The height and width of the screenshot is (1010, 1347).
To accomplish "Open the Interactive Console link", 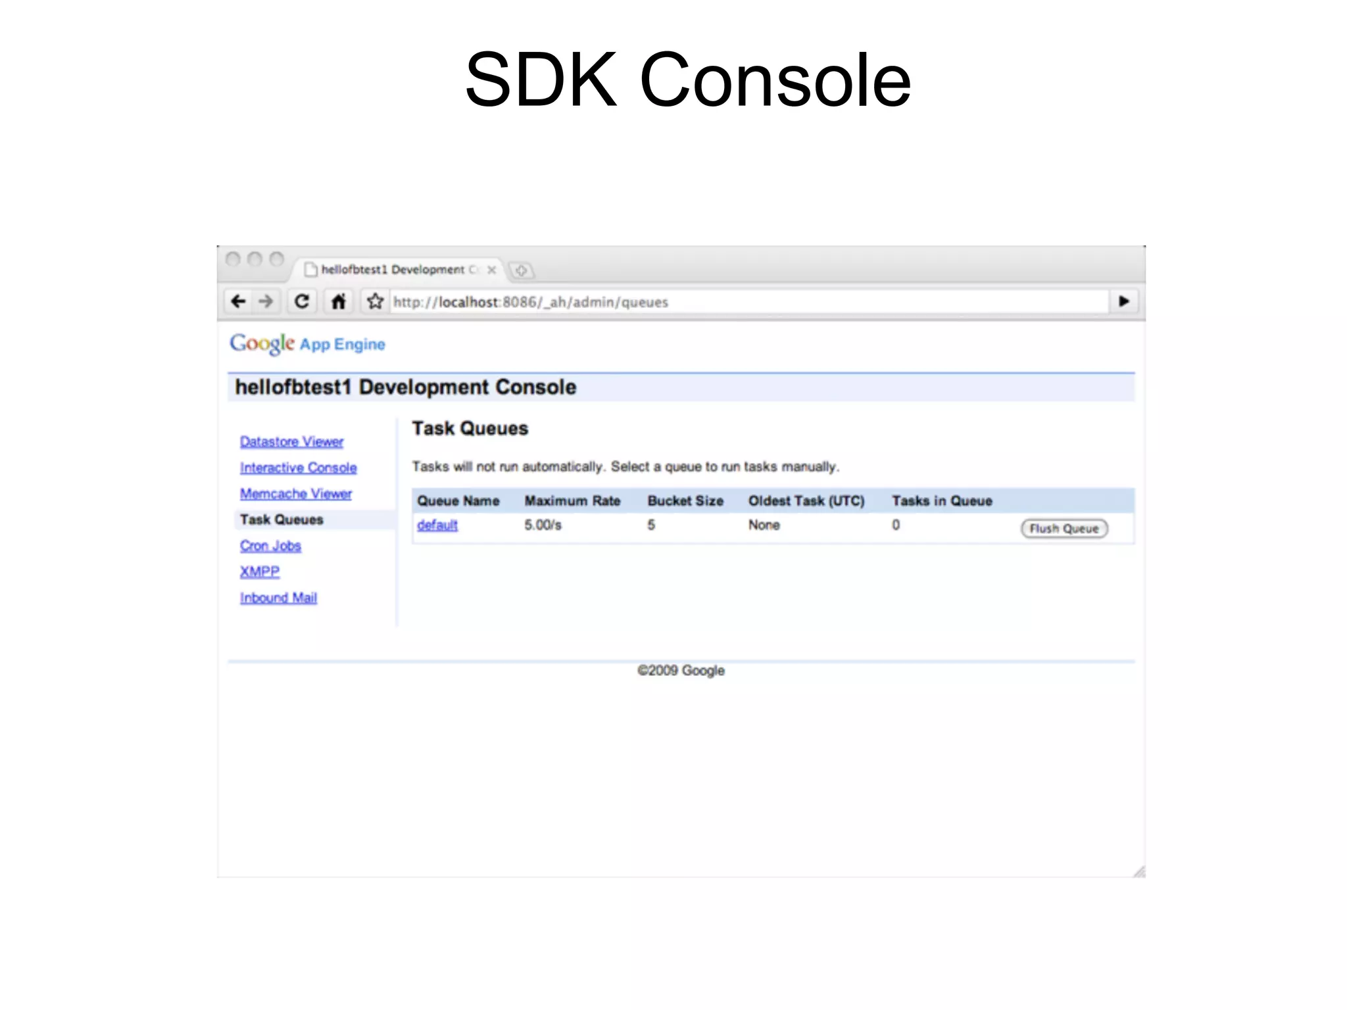I will pyautogui.click(x=298, y=468).
